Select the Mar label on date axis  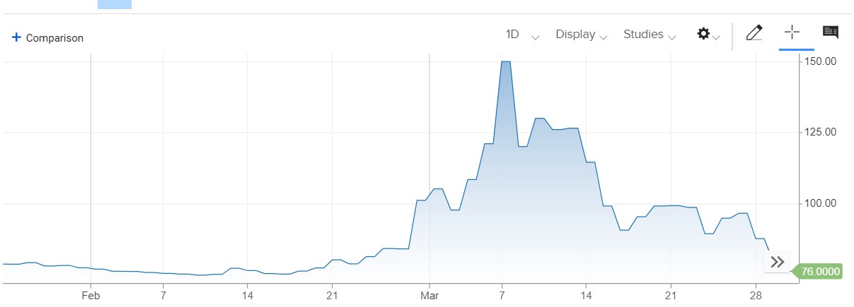(430, 294)
